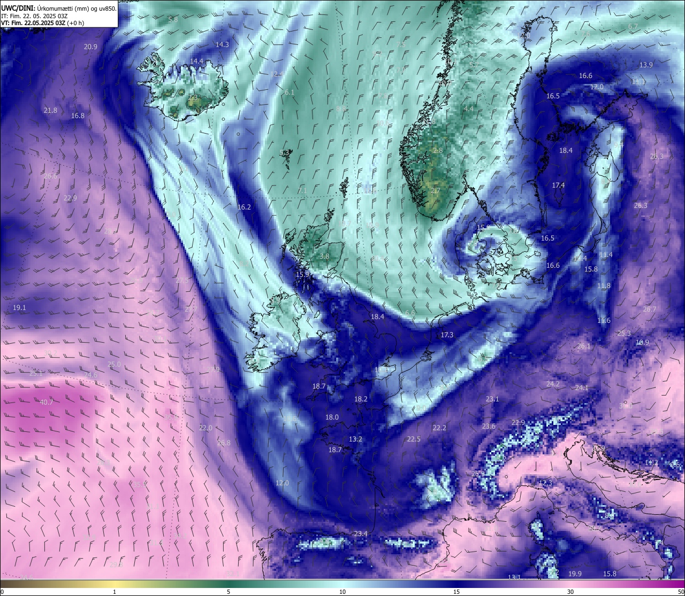
Task: Click the 23.1 value label
Action: click(492, 399)
